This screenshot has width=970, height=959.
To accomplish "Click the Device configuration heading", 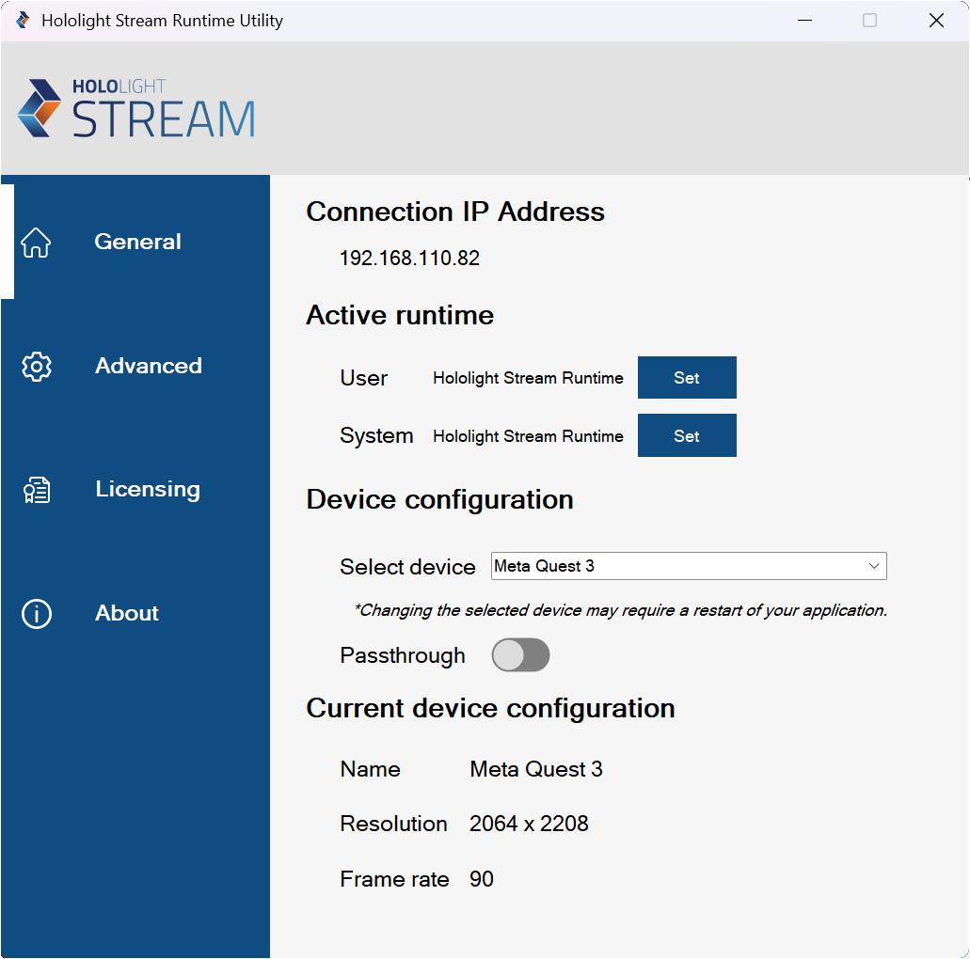I will pyautogui.click(x=440, y=499).
